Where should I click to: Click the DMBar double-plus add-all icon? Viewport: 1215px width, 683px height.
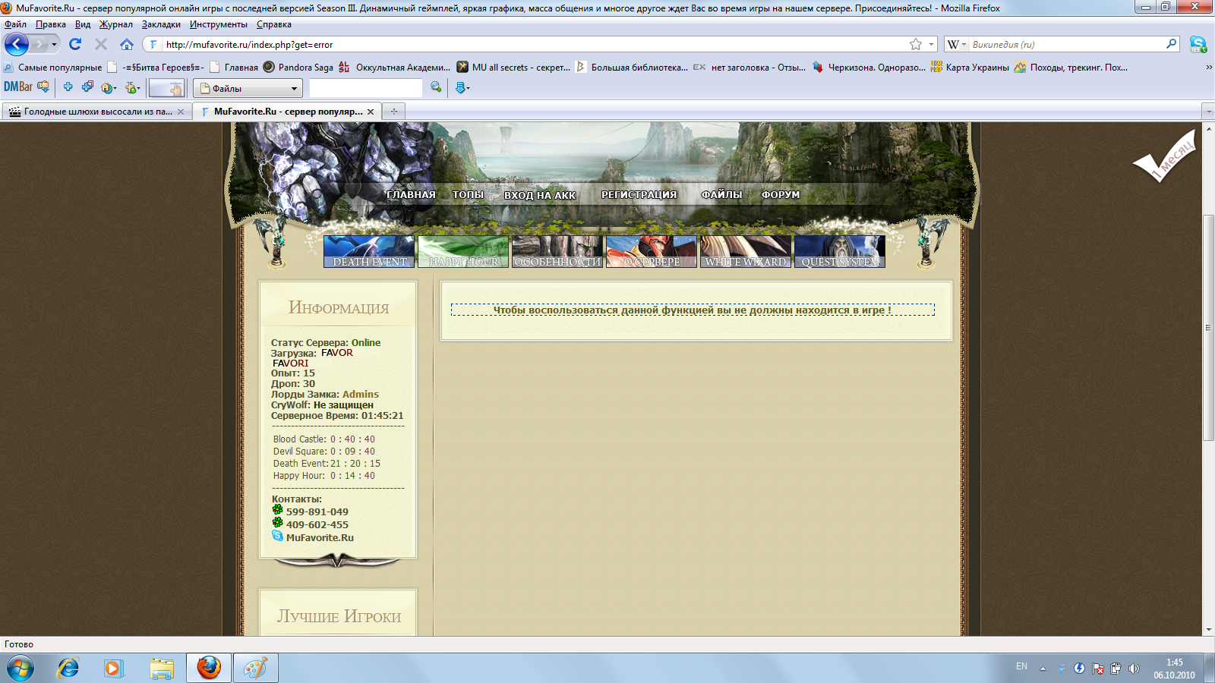click(x=87, y=87)
